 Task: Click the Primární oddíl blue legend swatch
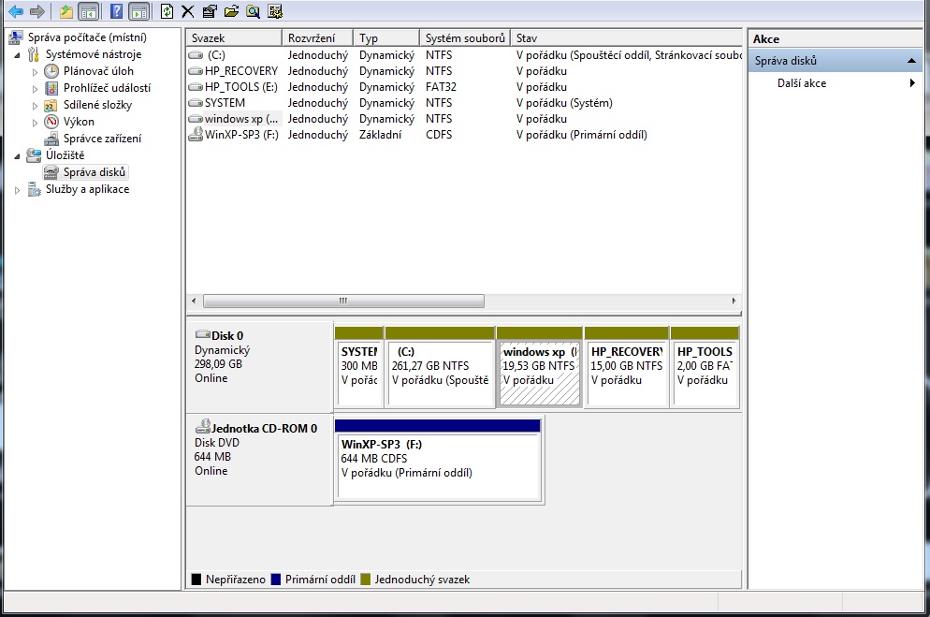click(276, 580)
